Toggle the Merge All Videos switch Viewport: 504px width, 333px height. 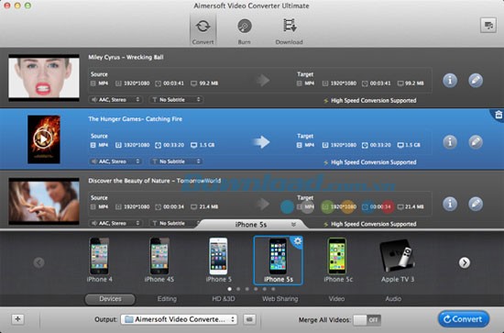click(367, 320)
